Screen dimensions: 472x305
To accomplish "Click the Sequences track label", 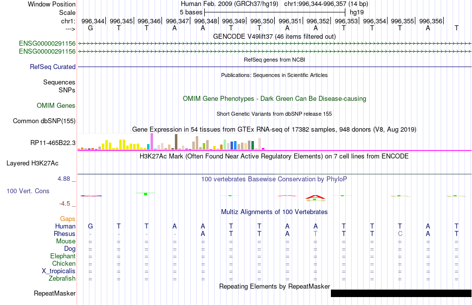I will point(59,82).
